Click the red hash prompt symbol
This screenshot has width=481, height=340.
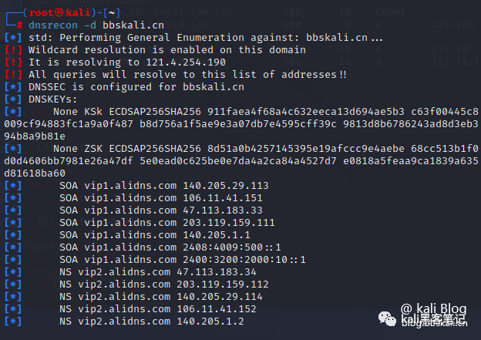click(18, 25)
